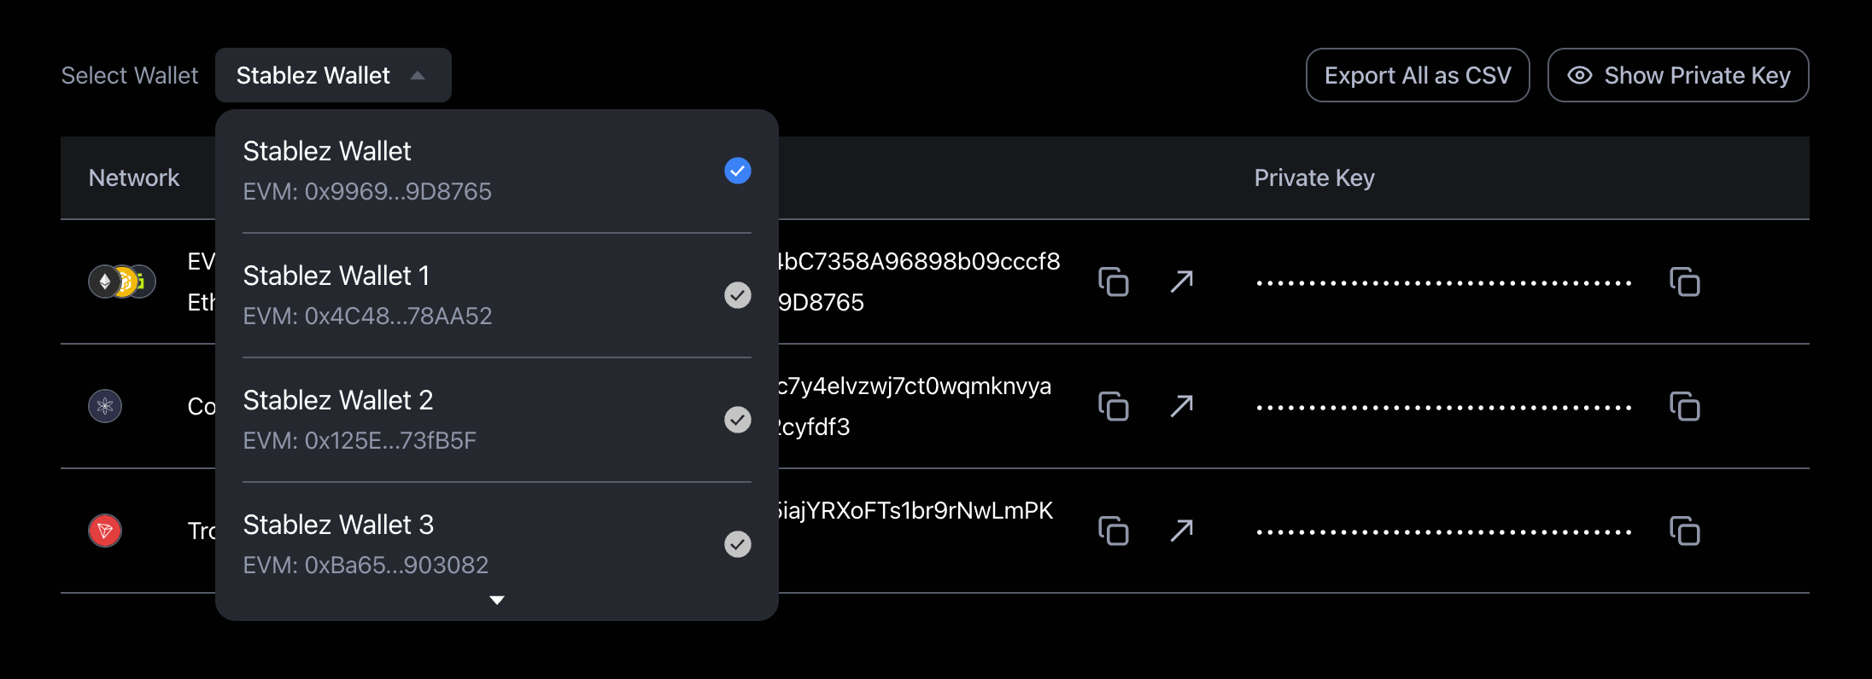Select the Stablez Wallet 2 radio check
Image resolution: width=1872 pixels, height=679 pixels.
[x=738, y=420]
